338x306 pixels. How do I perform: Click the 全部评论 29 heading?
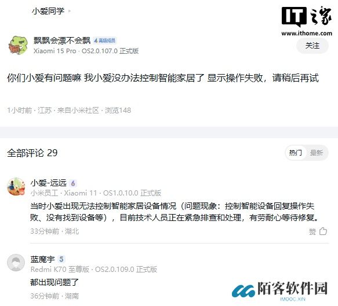(32, 153)
